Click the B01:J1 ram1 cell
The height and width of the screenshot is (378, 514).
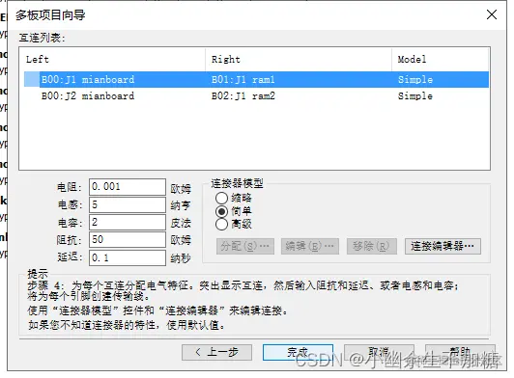coord(243,79)
